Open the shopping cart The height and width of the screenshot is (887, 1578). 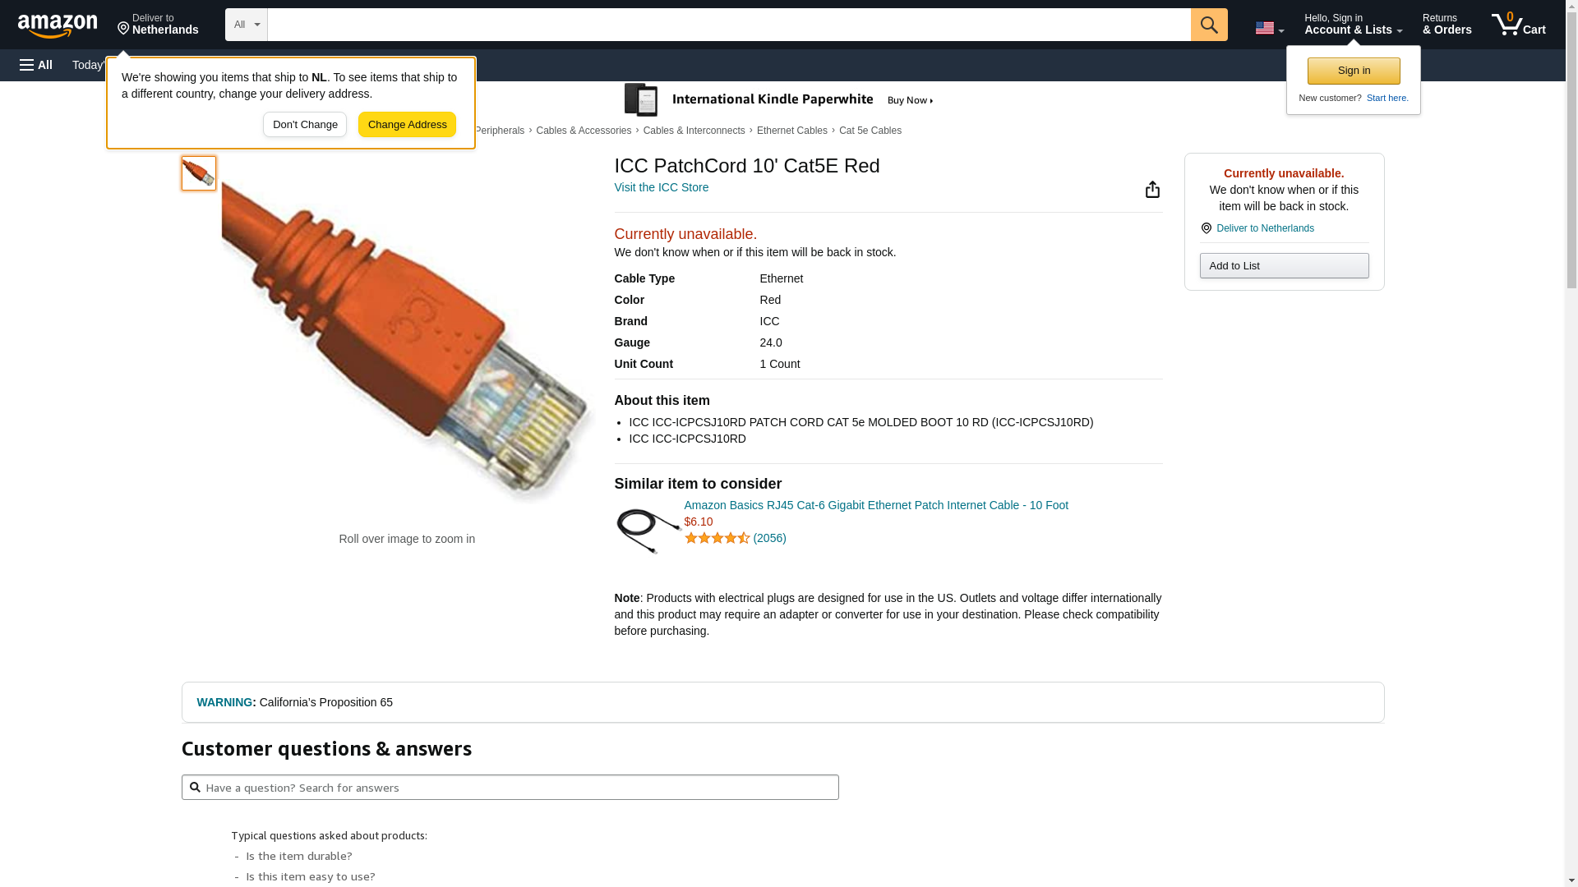coord(1518,25)
